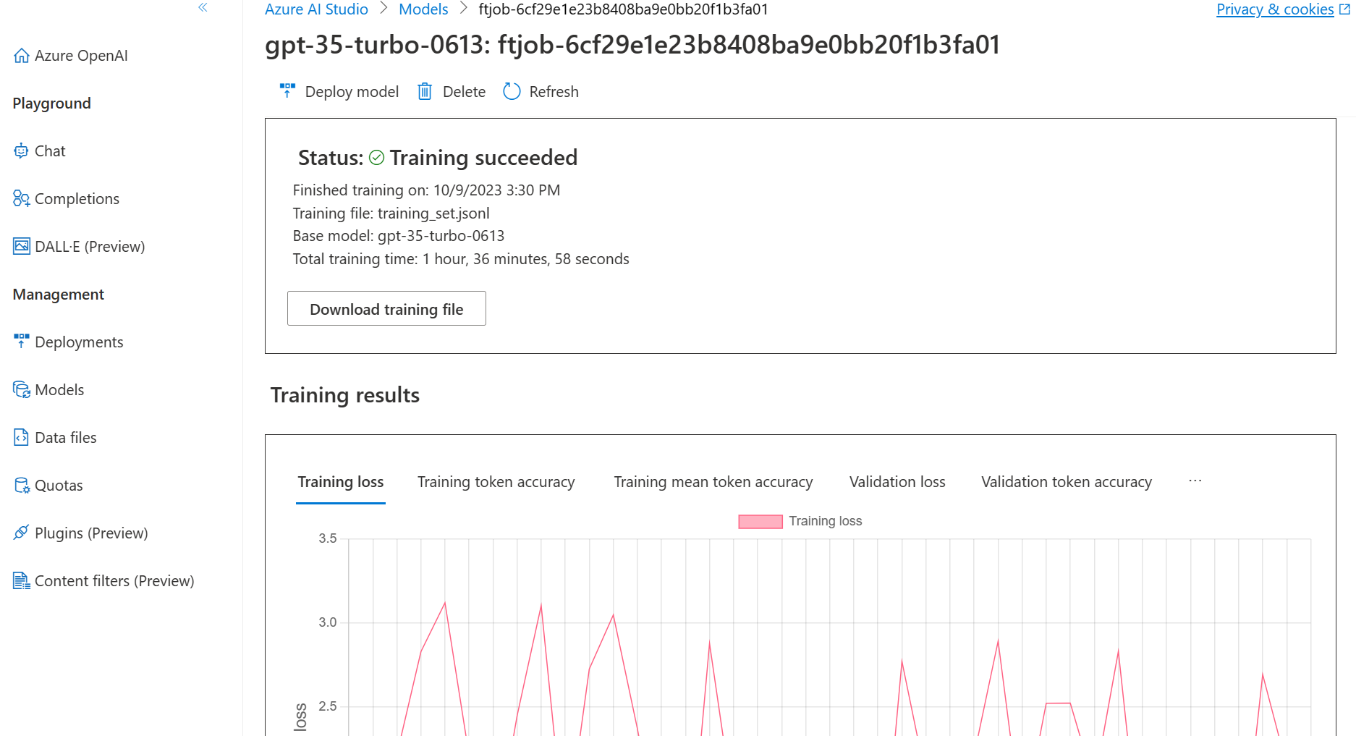This screenshot has height=736, width=1356.
Task: Click the 3.5 y-axis value
Action: coord(328,538)
